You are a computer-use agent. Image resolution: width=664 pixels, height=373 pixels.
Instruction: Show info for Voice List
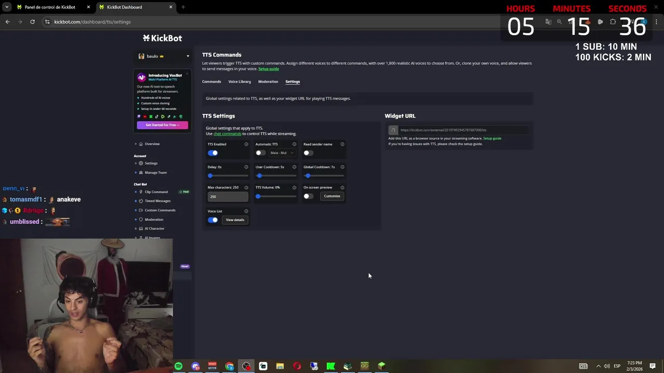246,211
